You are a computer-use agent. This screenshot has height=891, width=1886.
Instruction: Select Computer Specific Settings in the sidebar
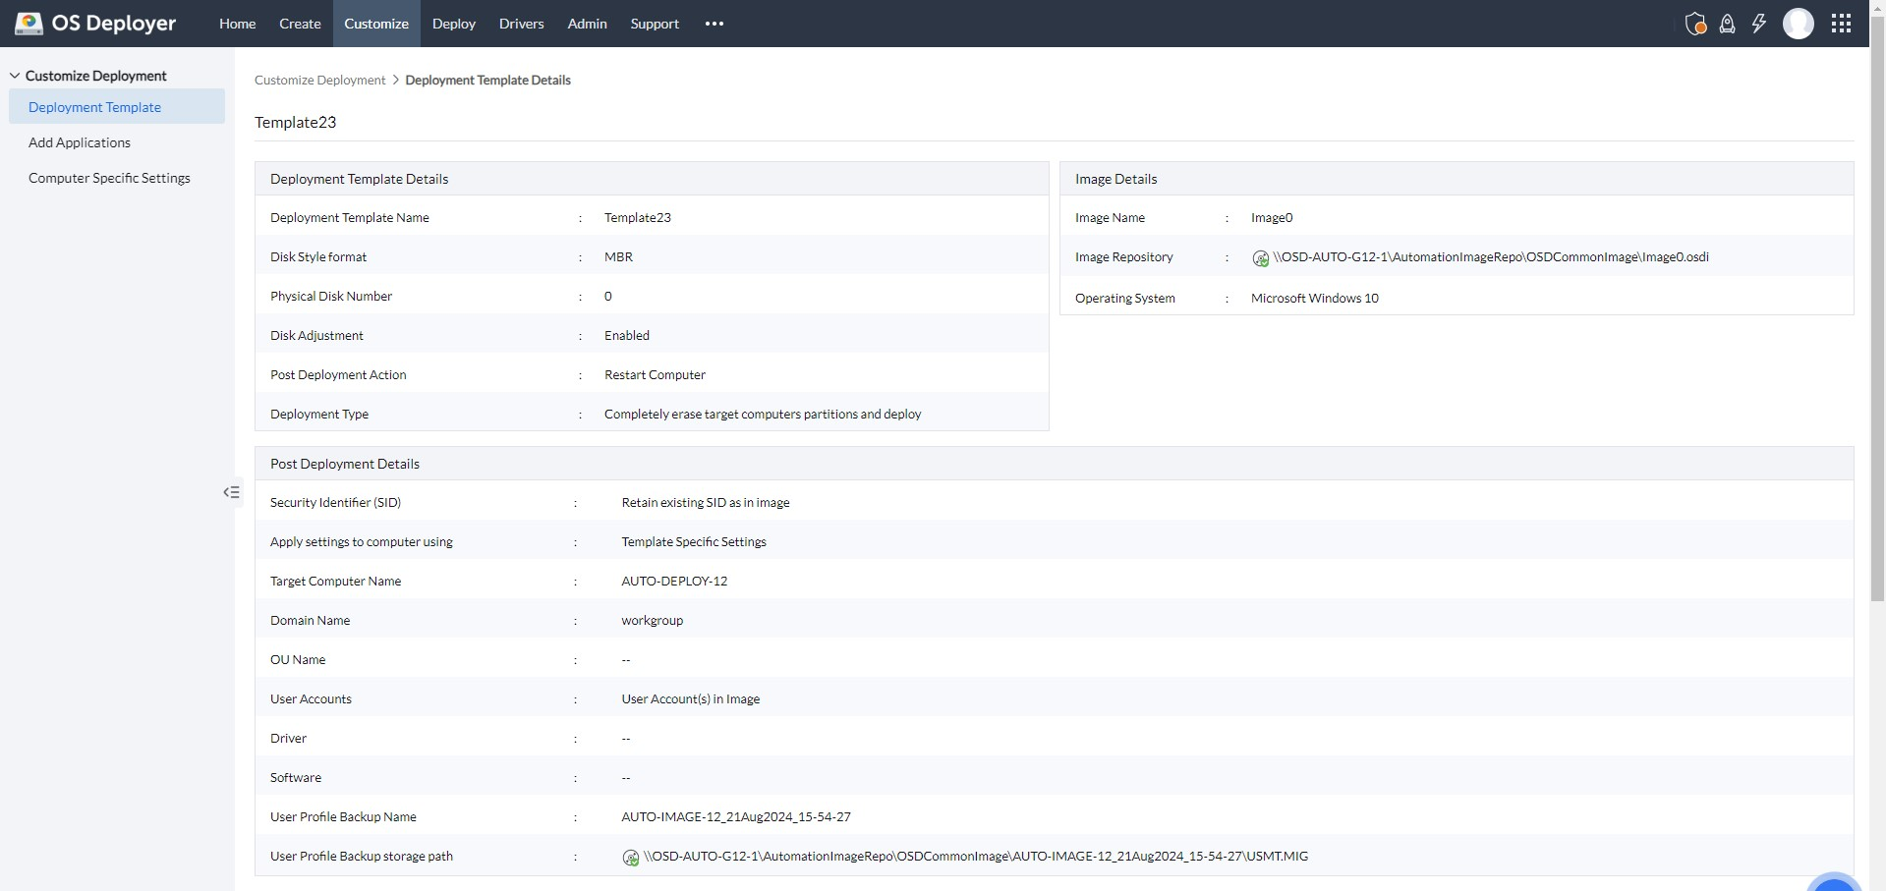tap(109, 178)
